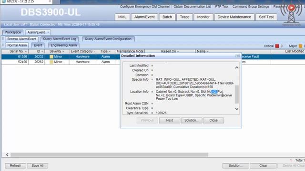Viewport: 305px width, 171px height.
Task: Click the Sync Serial No. value 105925
Action: click(161, 113)
